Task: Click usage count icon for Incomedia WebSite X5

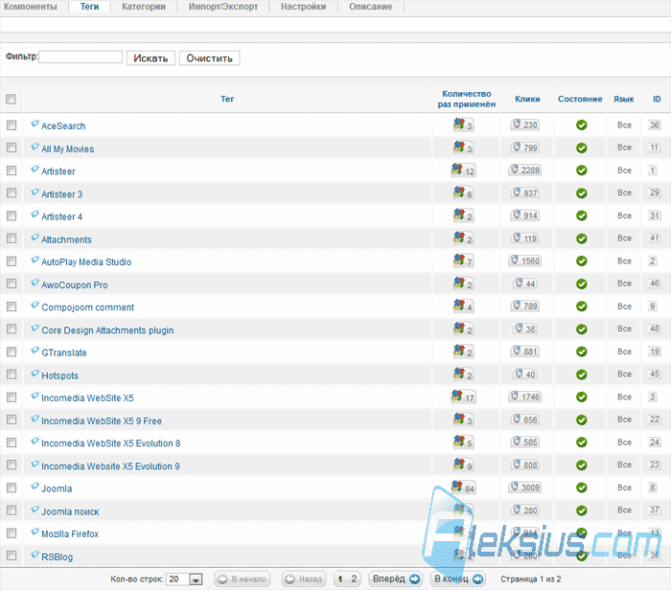Action: [x=463, y=397]
